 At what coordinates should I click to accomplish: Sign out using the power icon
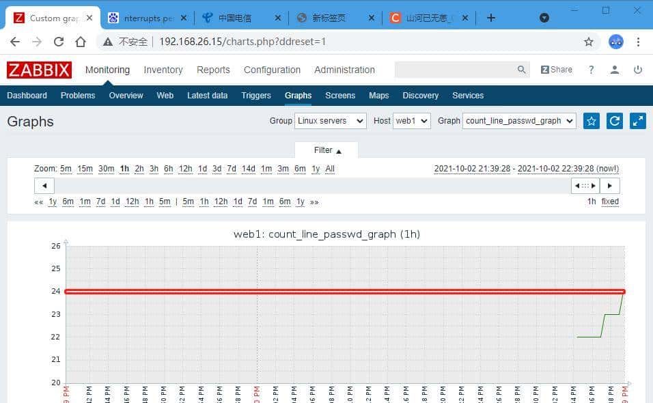(637, 70)
